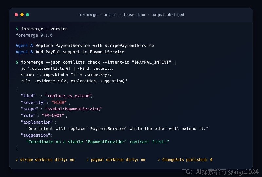Viewport: 262px width, 177px height.
Task: Click the 'rule: .evidence.rule, explanation, suggestion' line
Action: click(x=74, y=81)
